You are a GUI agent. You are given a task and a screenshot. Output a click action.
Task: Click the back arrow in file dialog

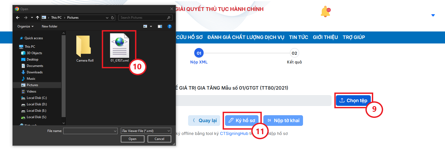pos(18,18)
